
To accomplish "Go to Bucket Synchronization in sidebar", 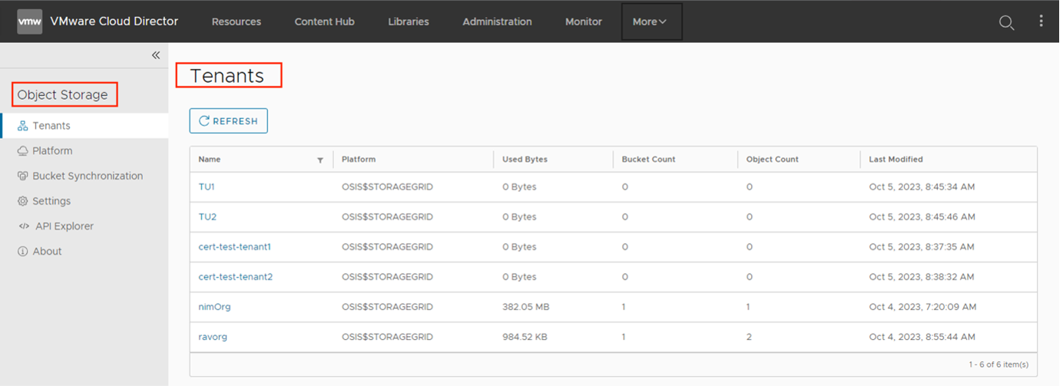I will tap(87, 176).
